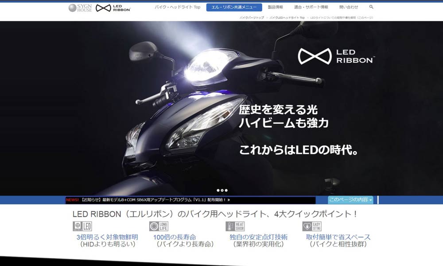This screenshot has height=266, width=443.
Task: Click the （バイクと相性抜群） caption
Action: tap(338, 244)
